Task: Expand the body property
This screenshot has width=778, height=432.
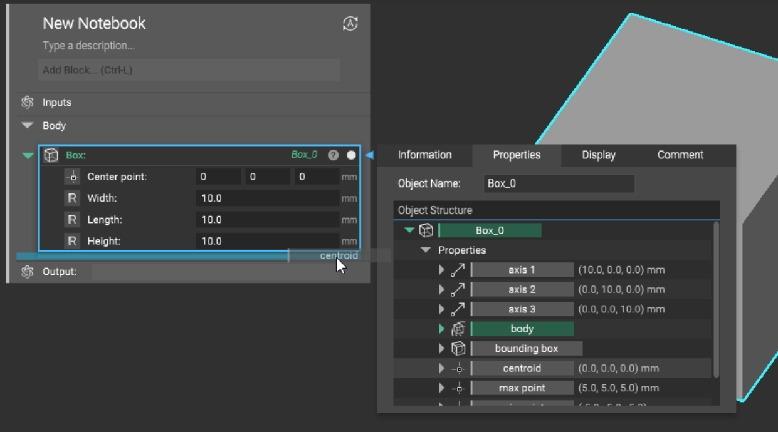Action: click(442, 329)
